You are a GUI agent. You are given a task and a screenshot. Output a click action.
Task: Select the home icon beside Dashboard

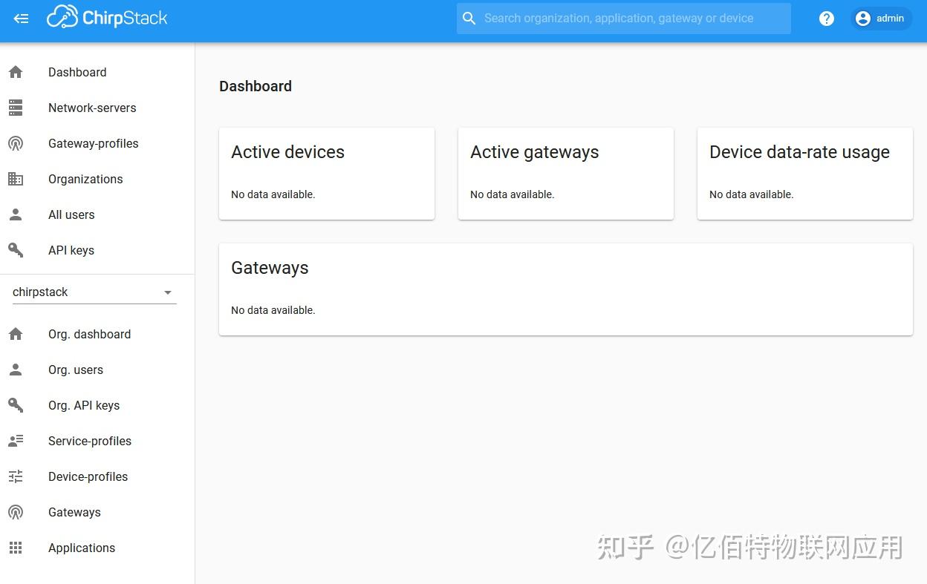[16, 72]
